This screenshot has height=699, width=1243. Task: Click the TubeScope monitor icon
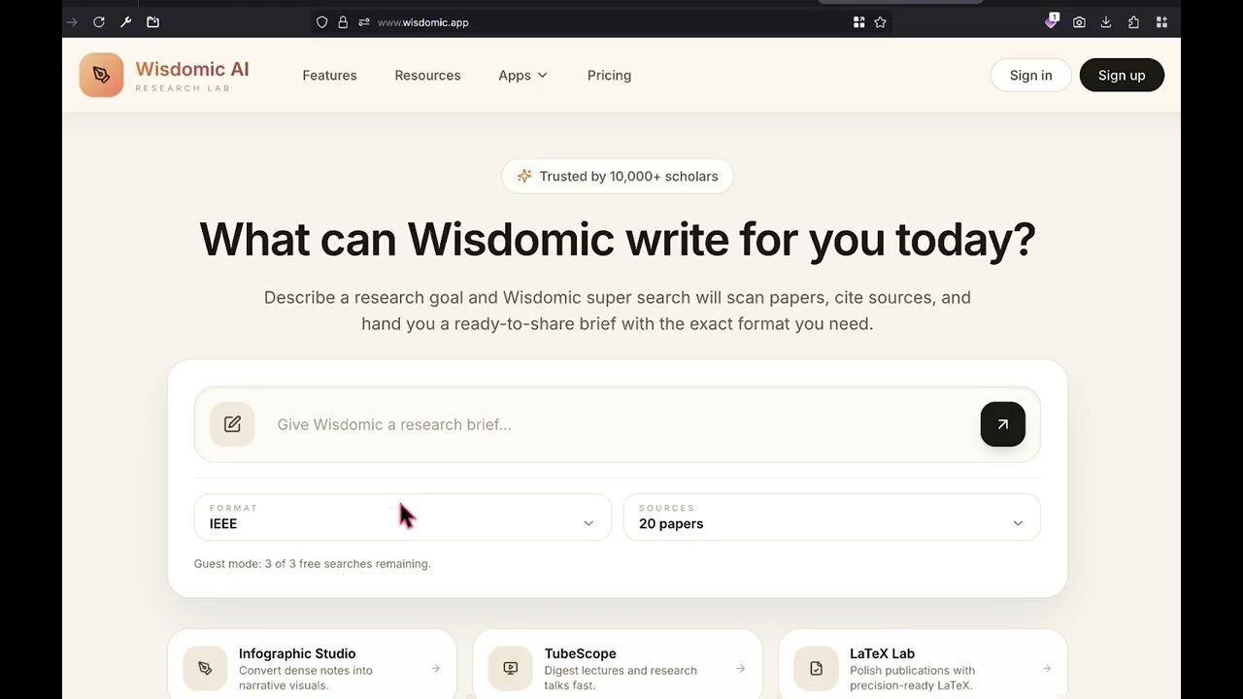click(x=510, y=668)
